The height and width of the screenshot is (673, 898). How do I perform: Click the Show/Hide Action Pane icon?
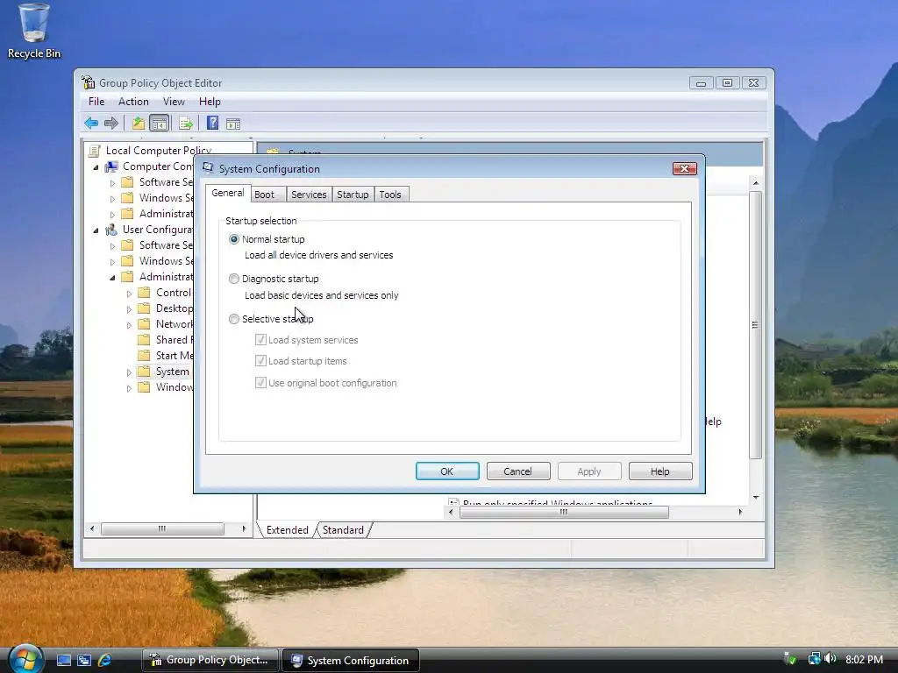tap(233, 124)
